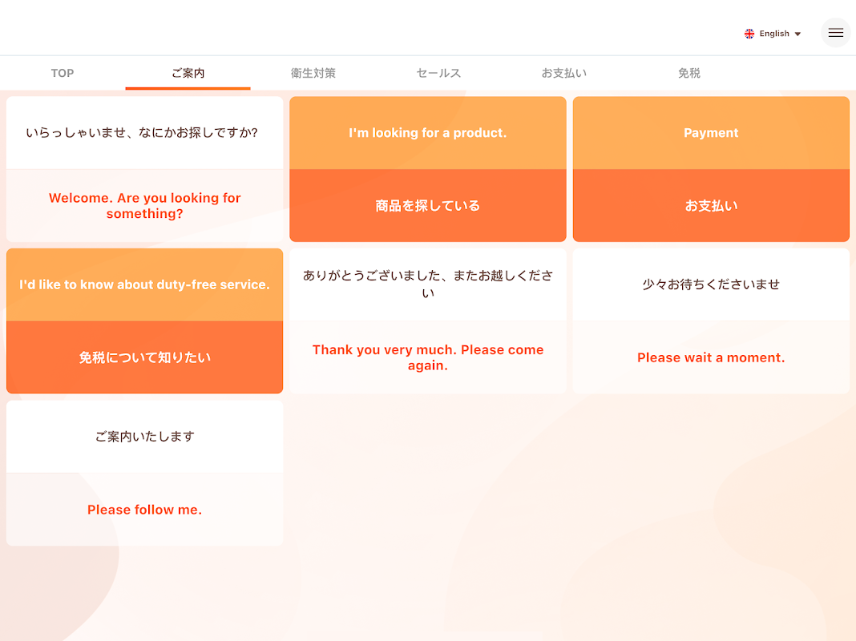The width and height of the screenshot is (856, 641).
Task: Click the UK flag icon
Action: tap(749, 34)
